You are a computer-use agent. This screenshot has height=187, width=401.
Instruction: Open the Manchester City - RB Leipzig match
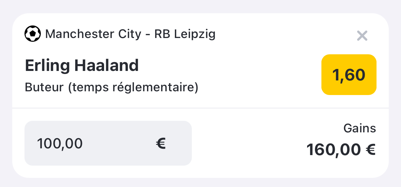[130, 34]
